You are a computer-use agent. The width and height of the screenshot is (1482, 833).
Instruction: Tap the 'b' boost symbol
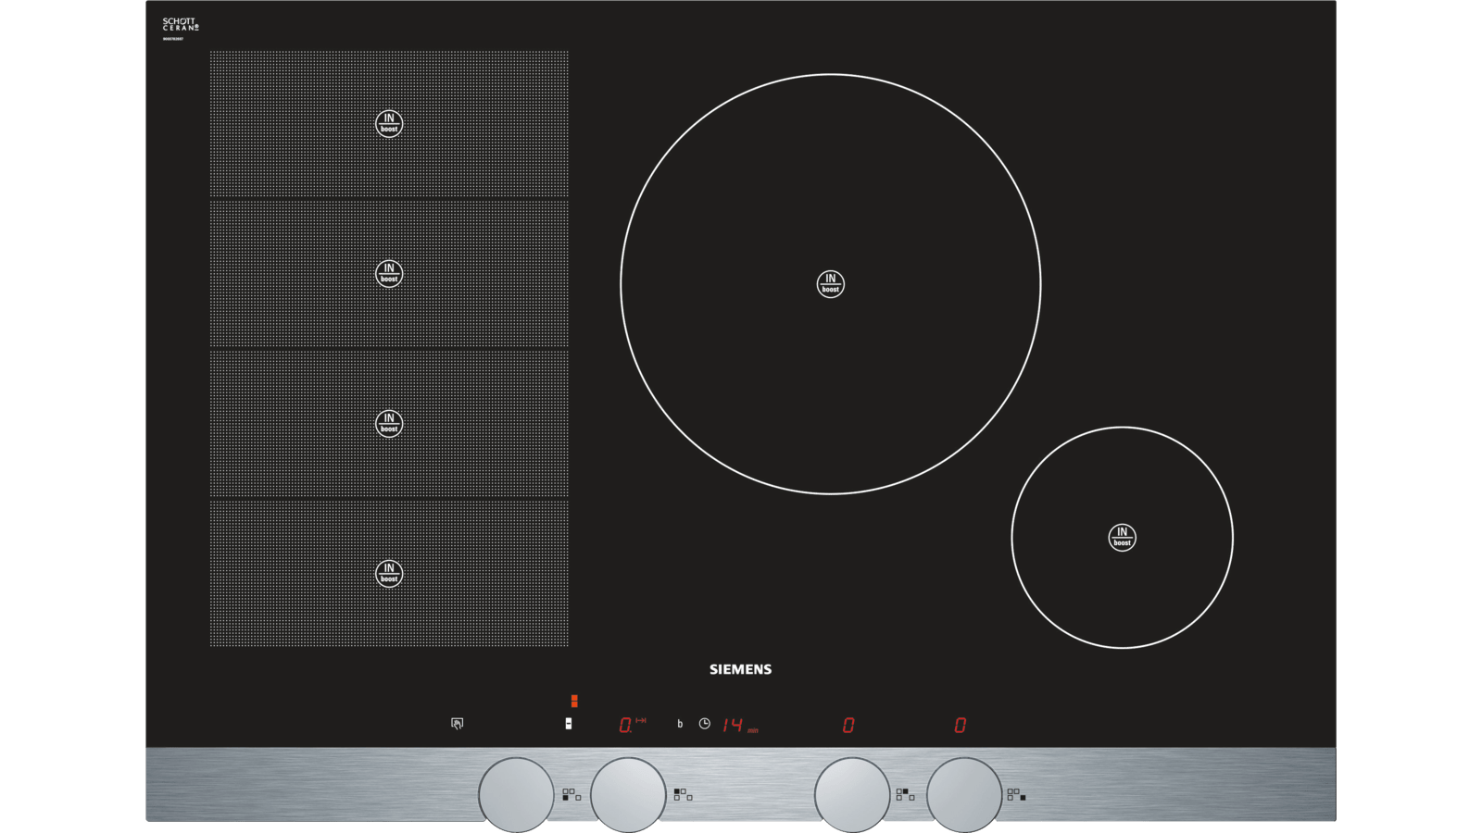[x=680, y=724]
